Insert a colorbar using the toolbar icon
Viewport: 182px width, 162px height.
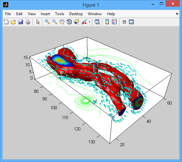click(107, 22)
